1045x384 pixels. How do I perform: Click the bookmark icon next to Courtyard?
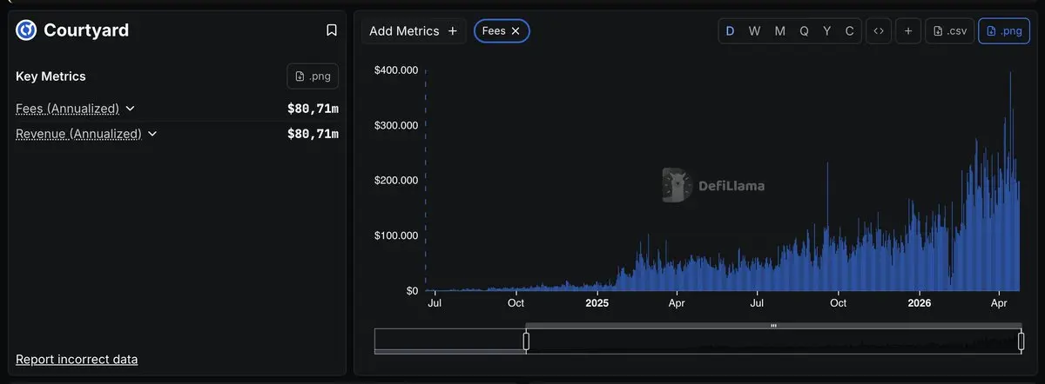point(332,30)
